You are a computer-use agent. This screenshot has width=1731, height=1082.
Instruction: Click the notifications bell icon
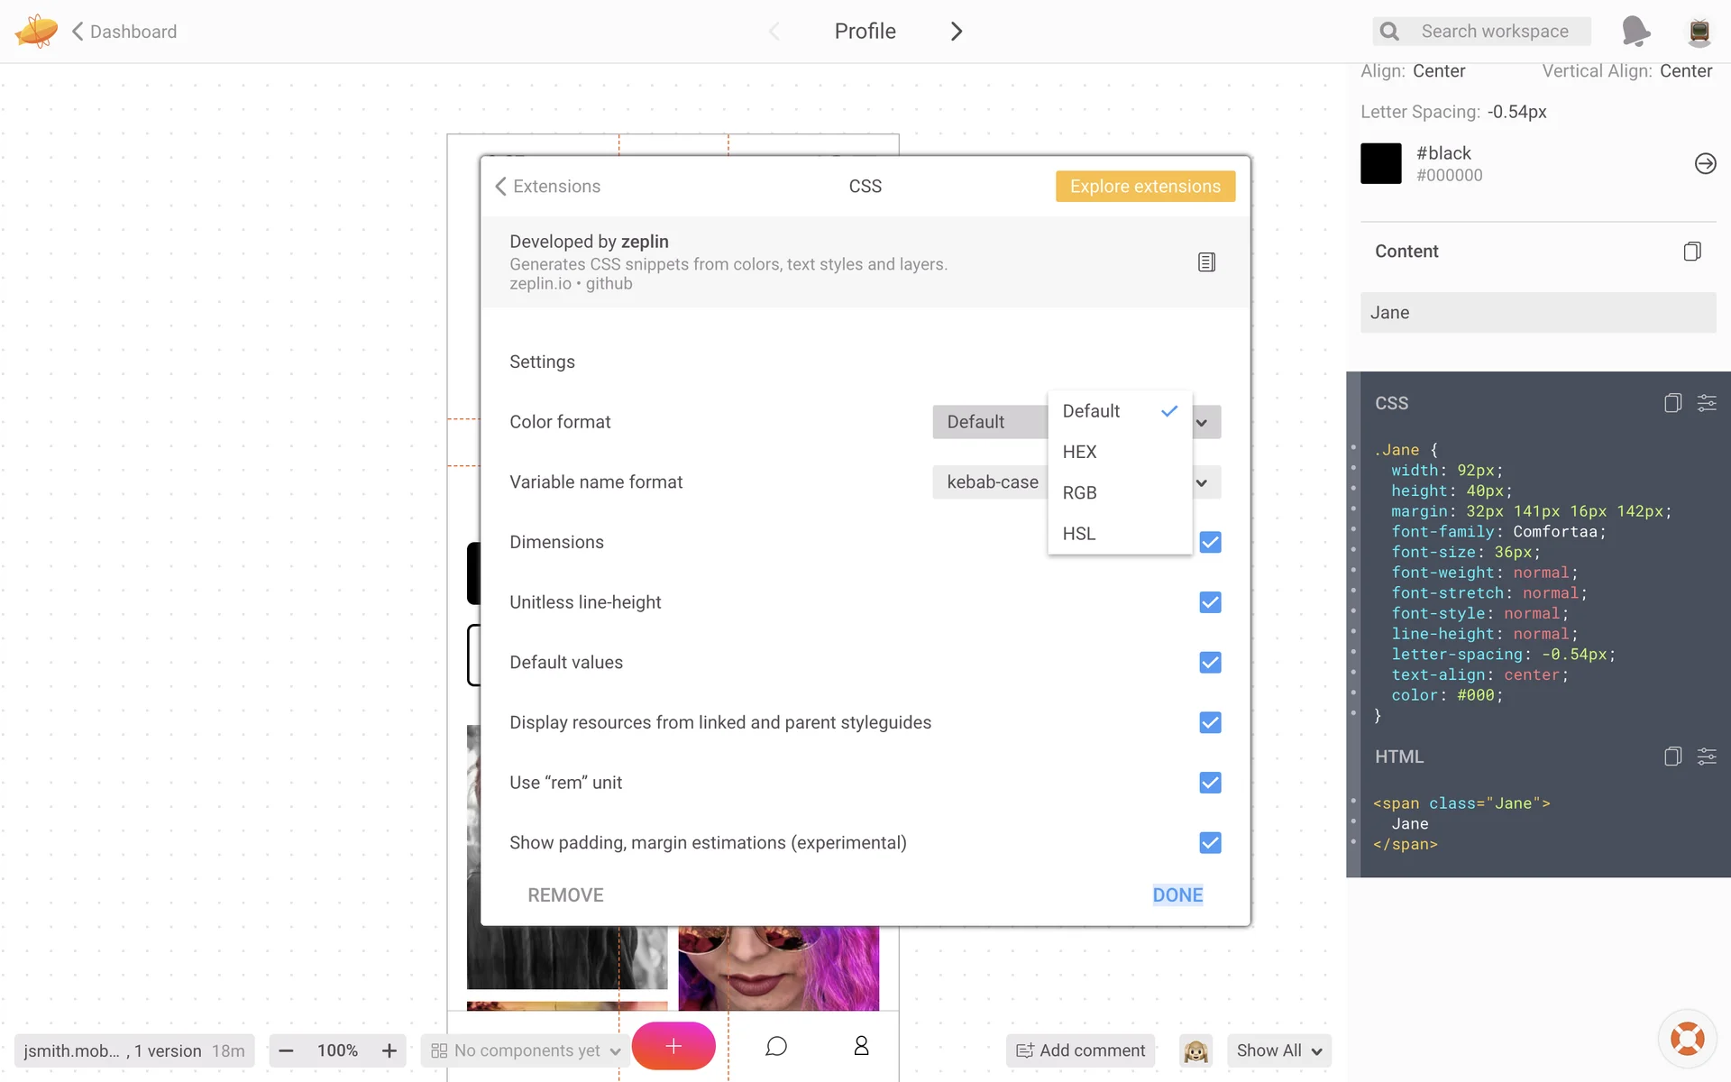(x=1635, y=32)
